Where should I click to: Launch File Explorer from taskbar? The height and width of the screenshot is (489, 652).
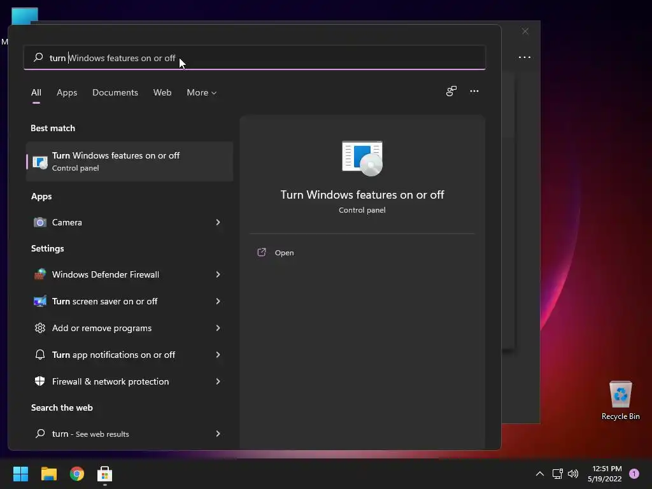pos(48,474)
